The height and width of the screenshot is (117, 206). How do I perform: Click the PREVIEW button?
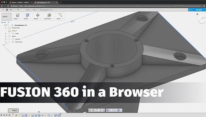[199, 10]
